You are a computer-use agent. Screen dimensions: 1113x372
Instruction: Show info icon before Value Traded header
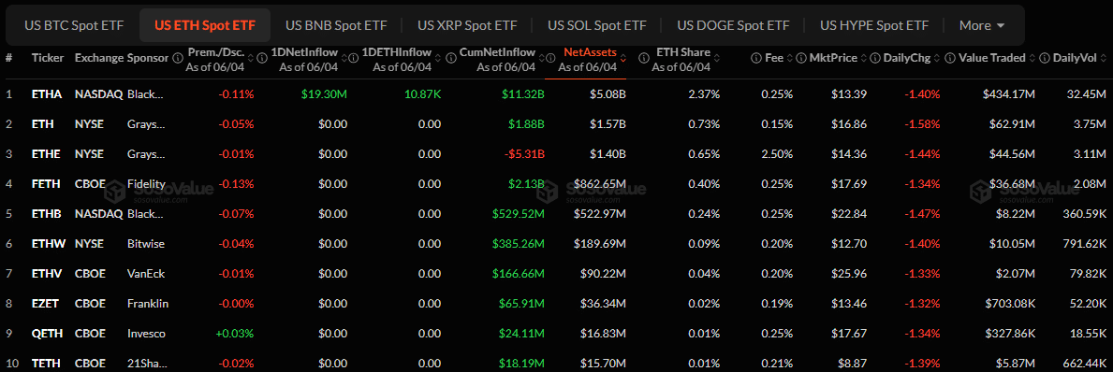click(950, 58)
